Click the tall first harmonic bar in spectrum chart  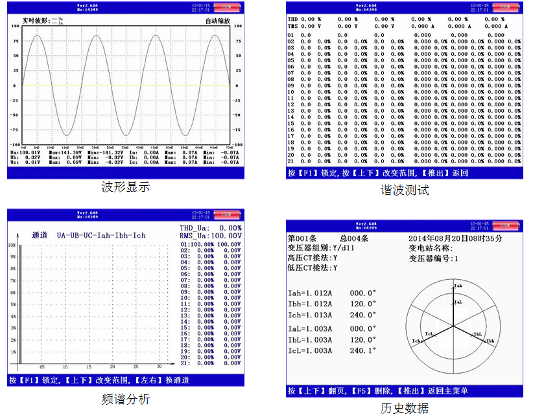(20, 304)
